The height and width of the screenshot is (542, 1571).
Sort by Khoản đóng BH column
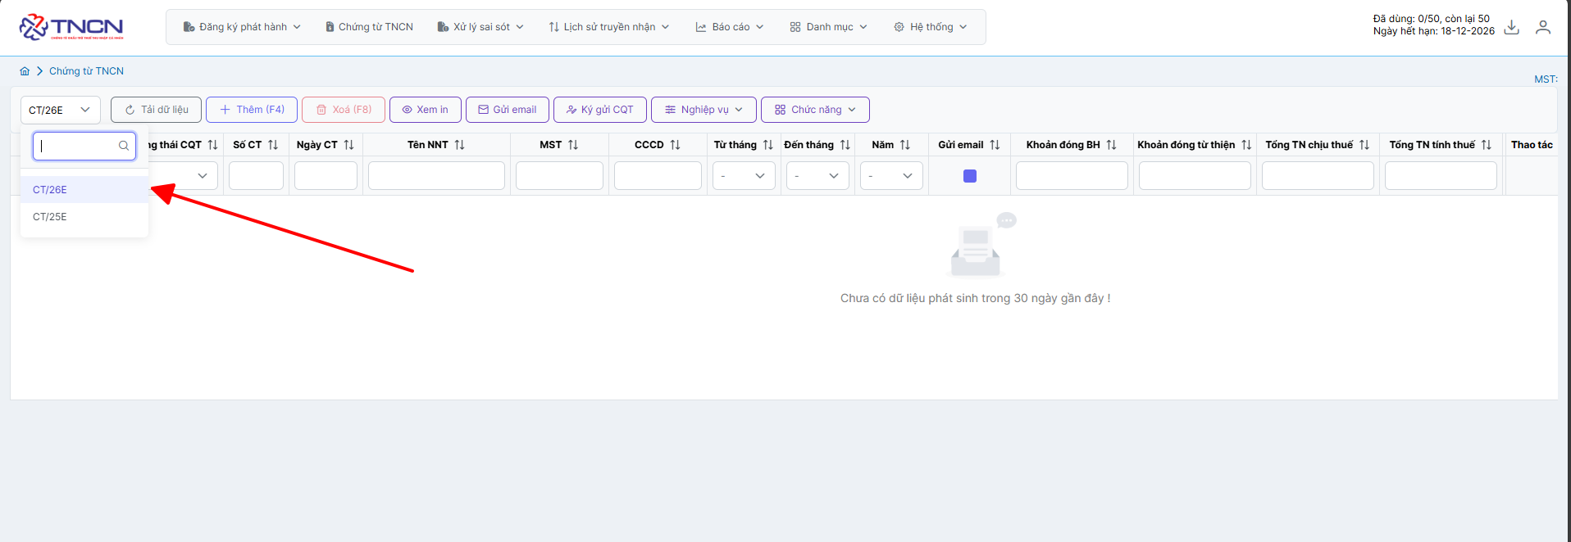[1112, 145]
